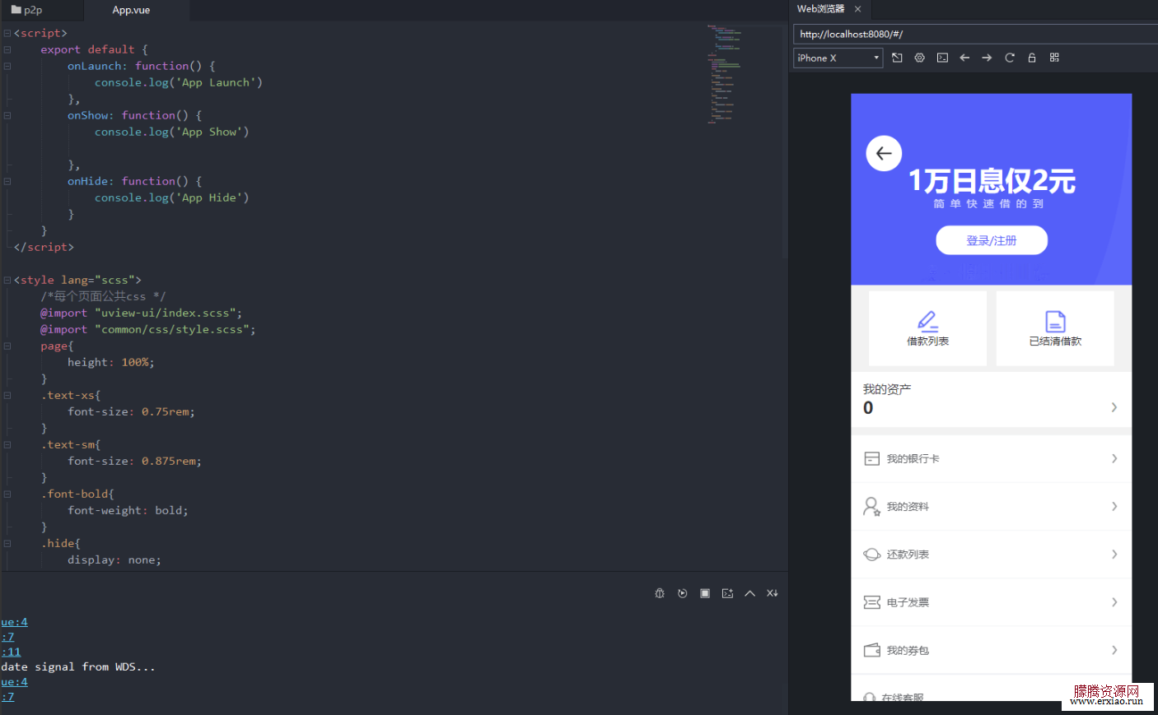This screenshot has height=715, width=1158.
Task: Open the :11 console link
Action: tap(11, 652)
